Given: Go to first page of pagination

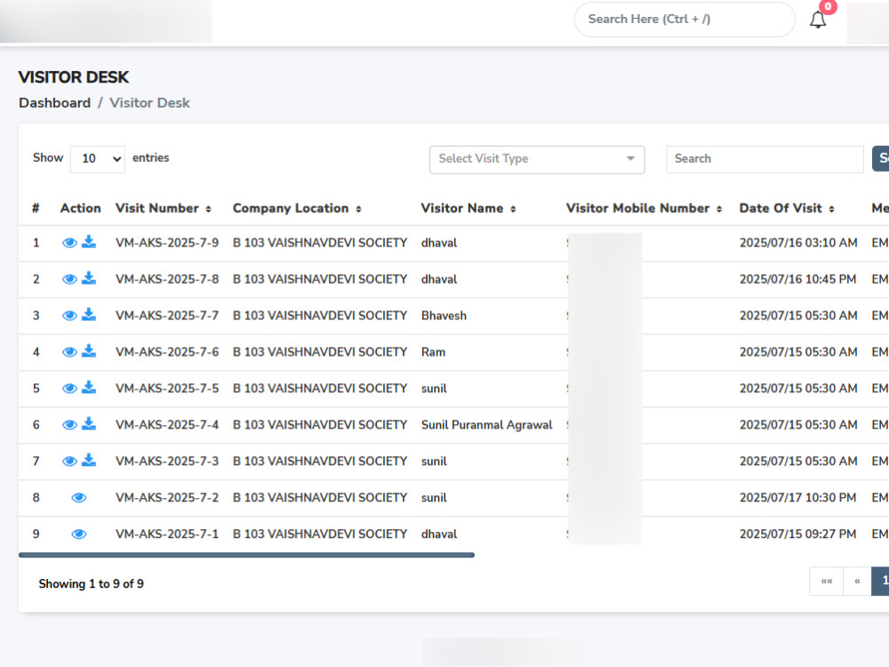Looking at the screenshot, I should 827,582.
